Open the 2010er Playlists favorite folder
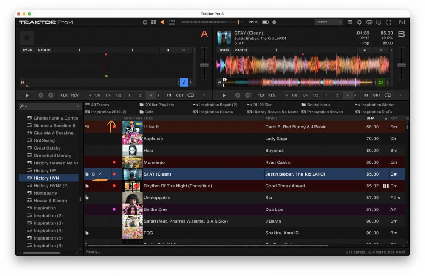Viewport: 425px width, 276px height. pyautogui.click(x=157, y=105)
